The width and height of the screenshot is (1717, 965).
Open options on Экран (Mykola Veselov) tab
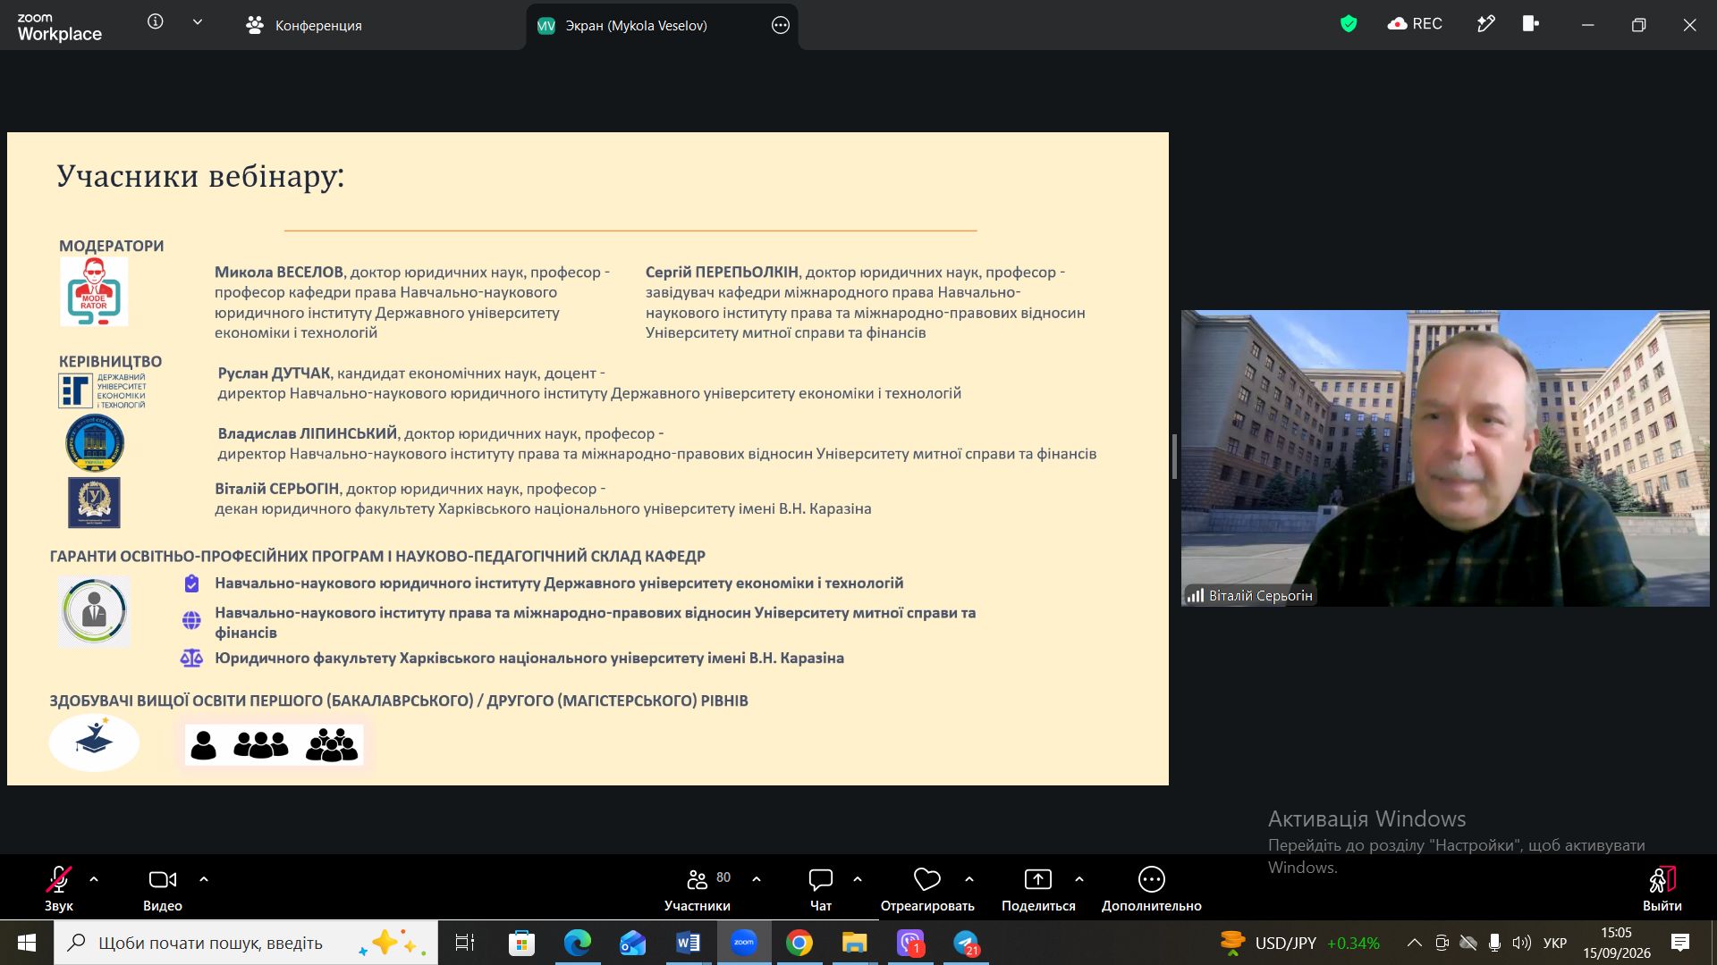pyautogui.click(x=781, y=25)
